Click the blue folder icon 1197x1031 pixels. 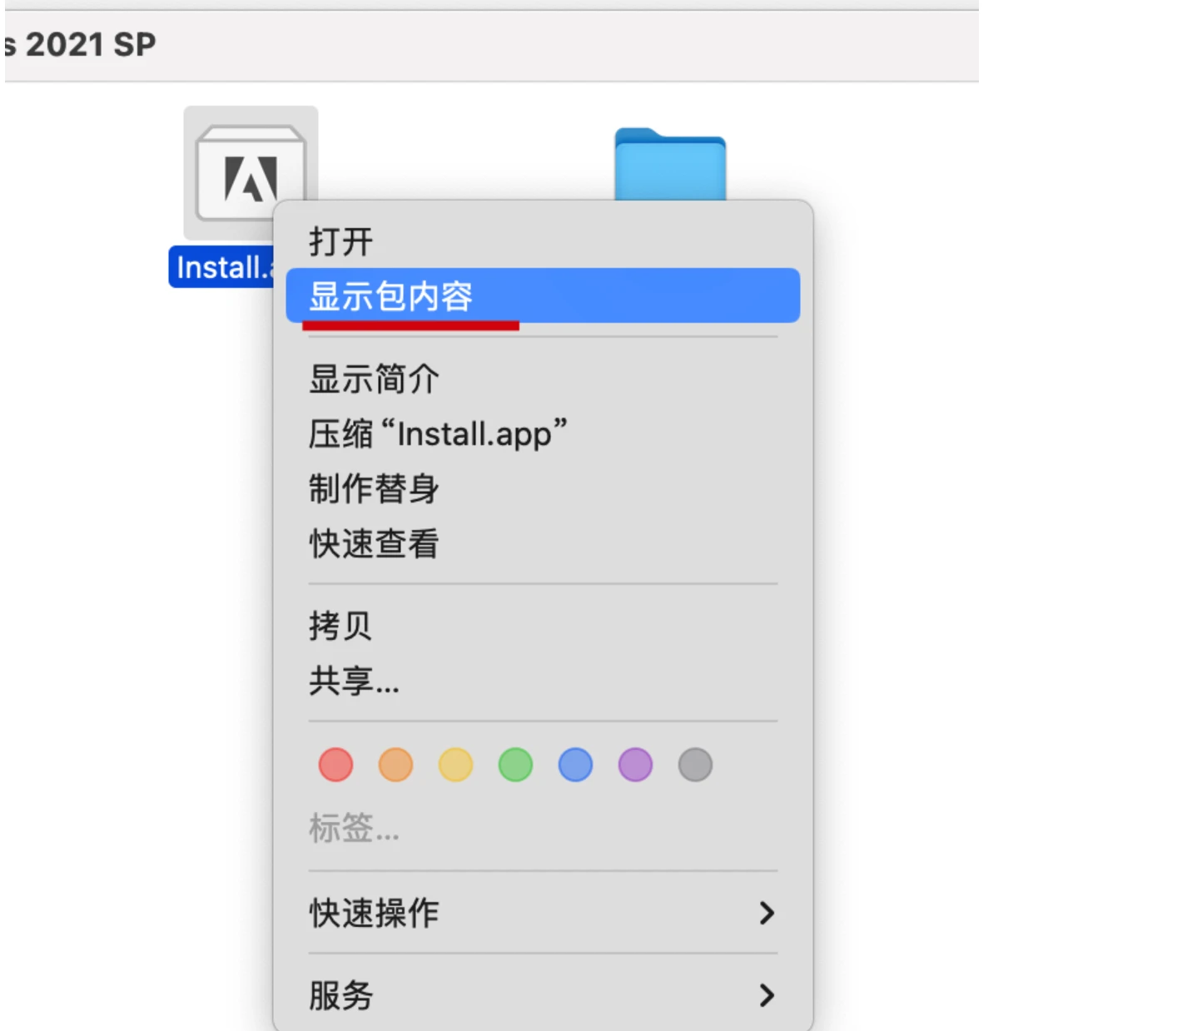(x=670, y=165)
